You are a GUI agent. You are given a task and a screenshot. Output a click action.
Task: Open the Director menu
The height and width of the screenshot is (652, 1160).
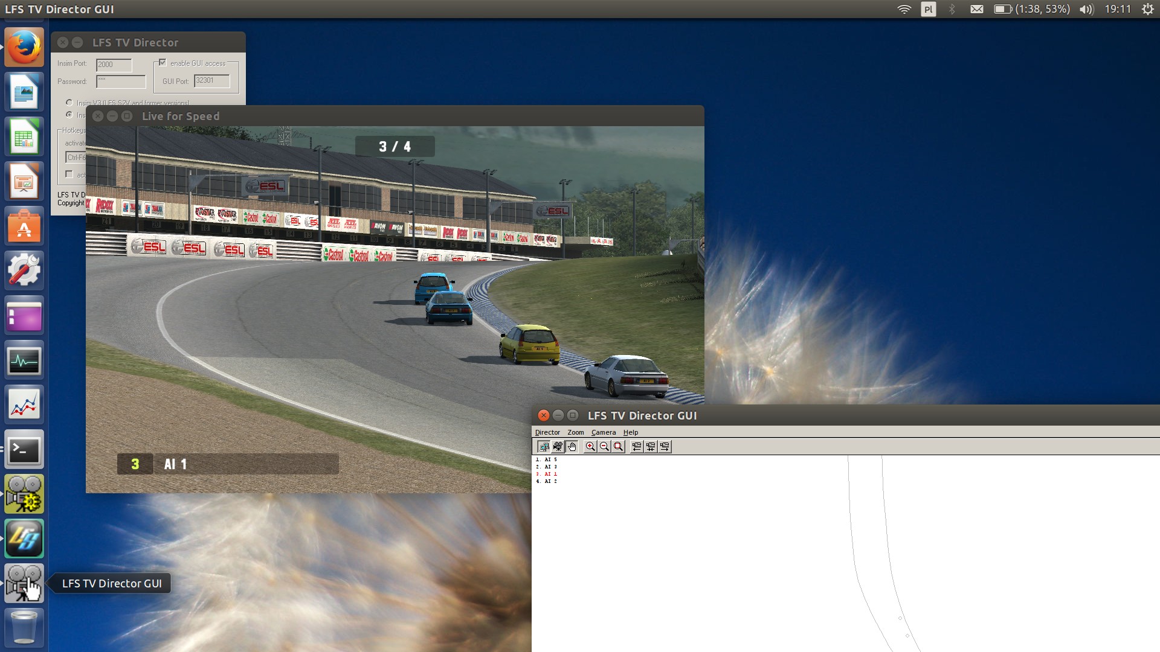click(x=547, y=432)
